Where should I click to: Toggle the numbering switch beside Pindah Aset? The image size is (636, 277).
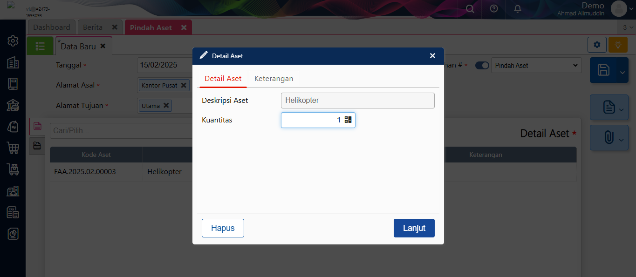click(482, 66)
